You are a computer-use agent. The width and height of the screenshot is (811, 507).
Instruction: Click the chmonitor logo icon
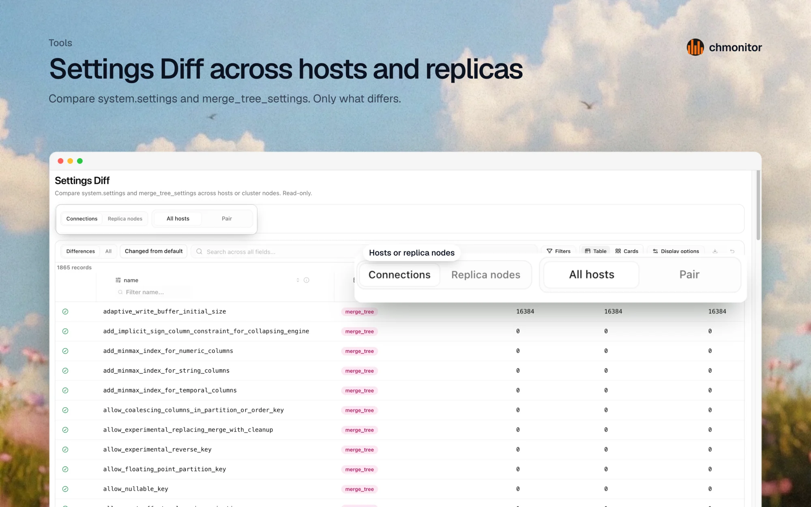pyautogui.click(x=695, y=47)
